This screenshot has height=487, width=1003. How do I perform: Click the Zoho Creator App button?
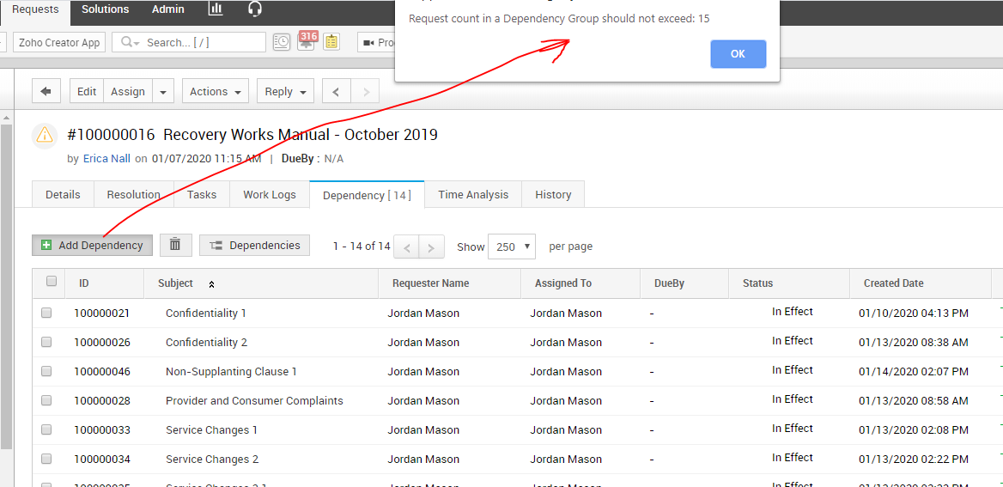point(59,42)
